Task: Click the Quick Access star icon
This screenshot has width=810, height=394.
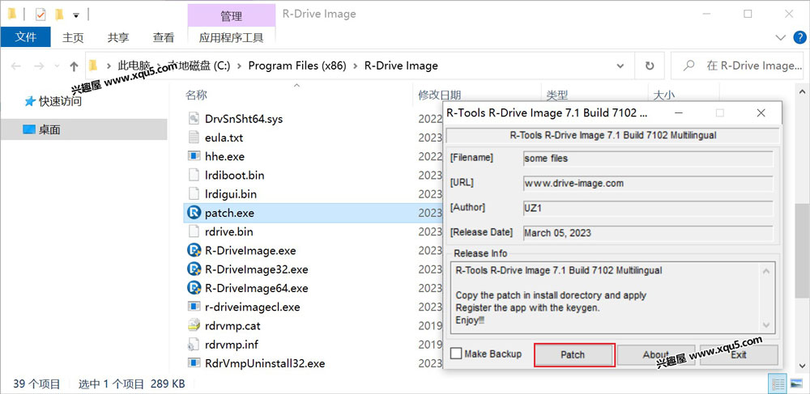Action: click(30, 101)
